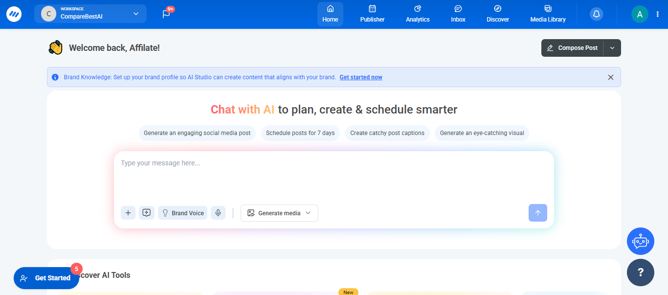Click the Welcome back, Affilate! text
This screenshot has height=295, width=668.
(x=114, y=48)
